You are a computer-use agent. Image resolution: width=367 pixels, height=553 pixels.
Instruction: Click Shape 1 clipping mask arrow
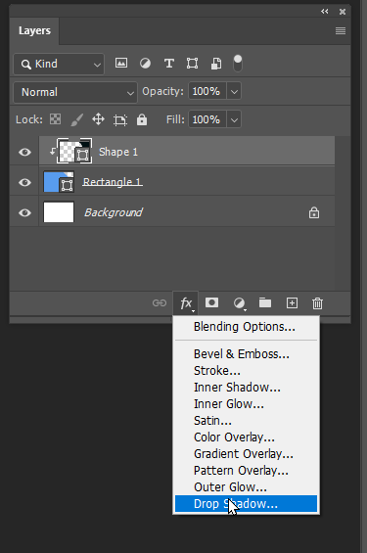pos(52,152)
